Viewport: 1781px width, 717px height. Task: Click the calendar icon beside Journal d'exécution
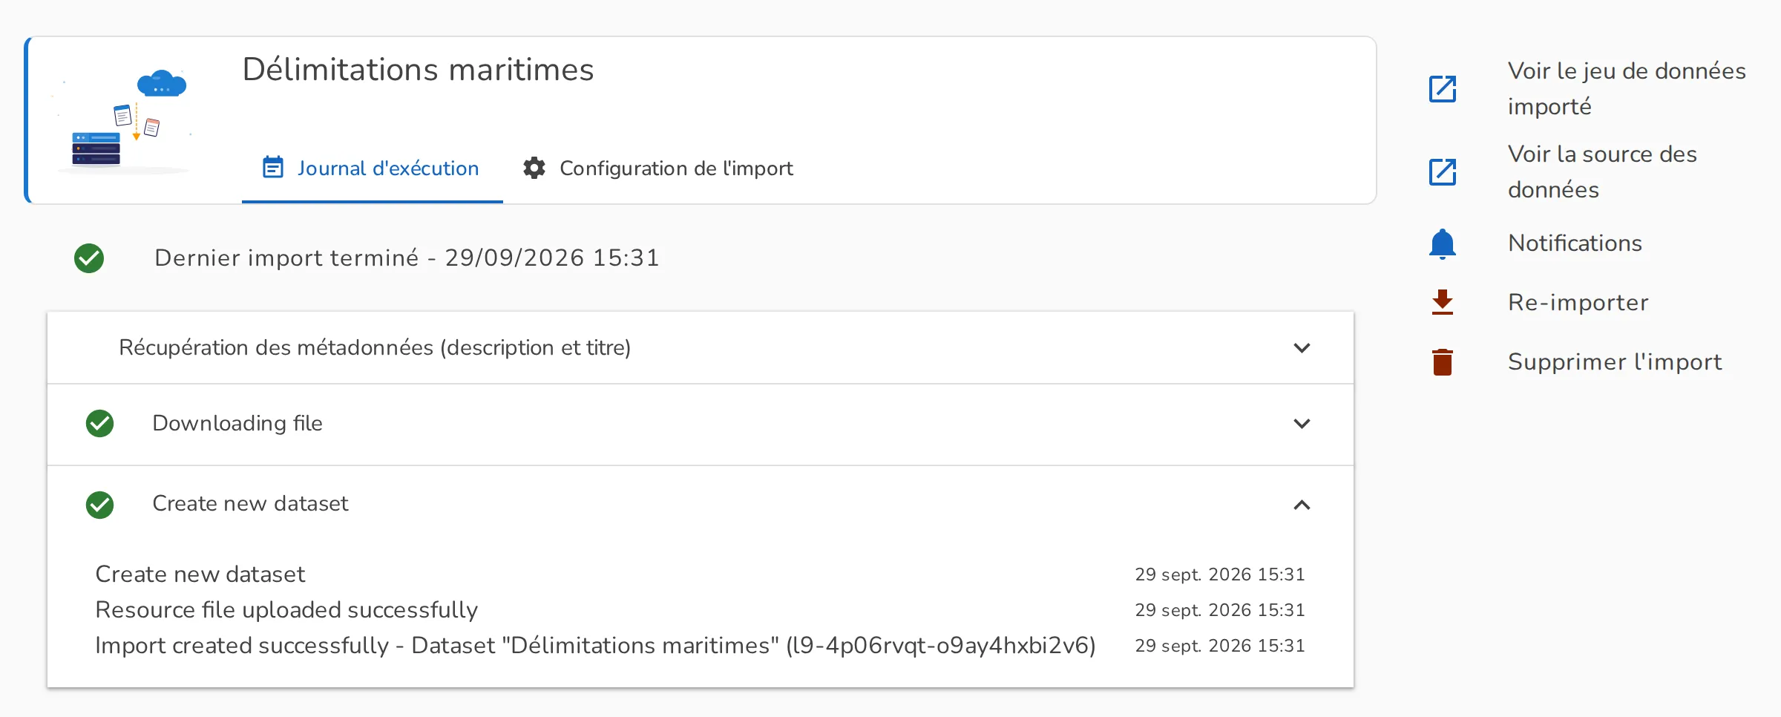coord(273,168)
